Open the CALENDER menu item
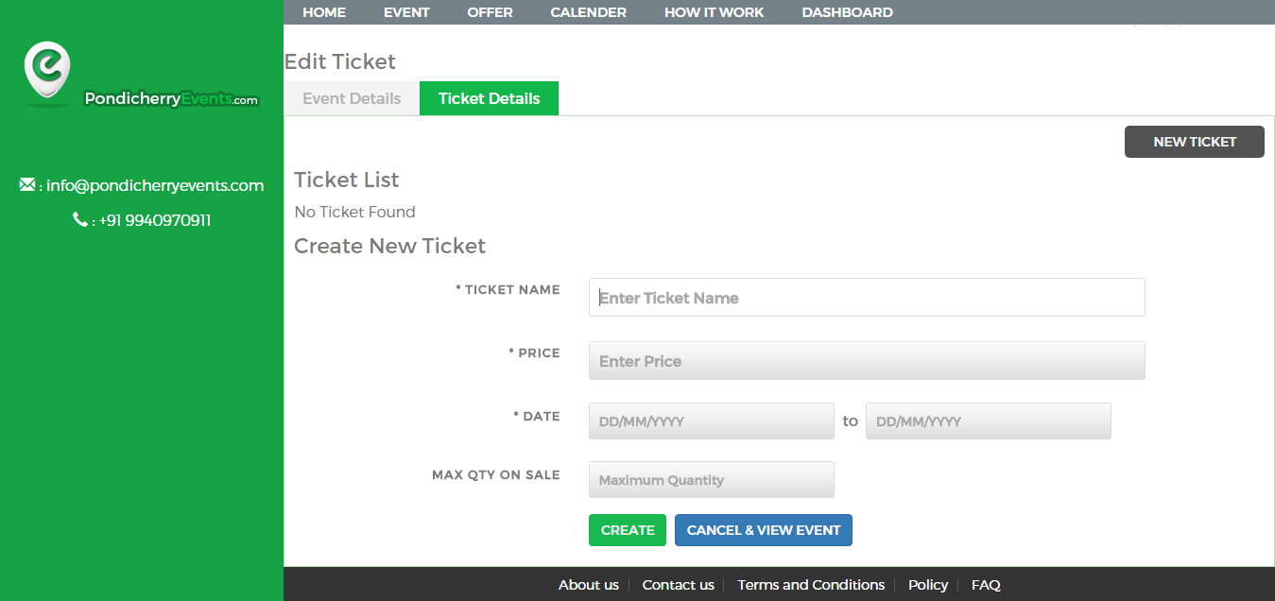 click(588, 12)
